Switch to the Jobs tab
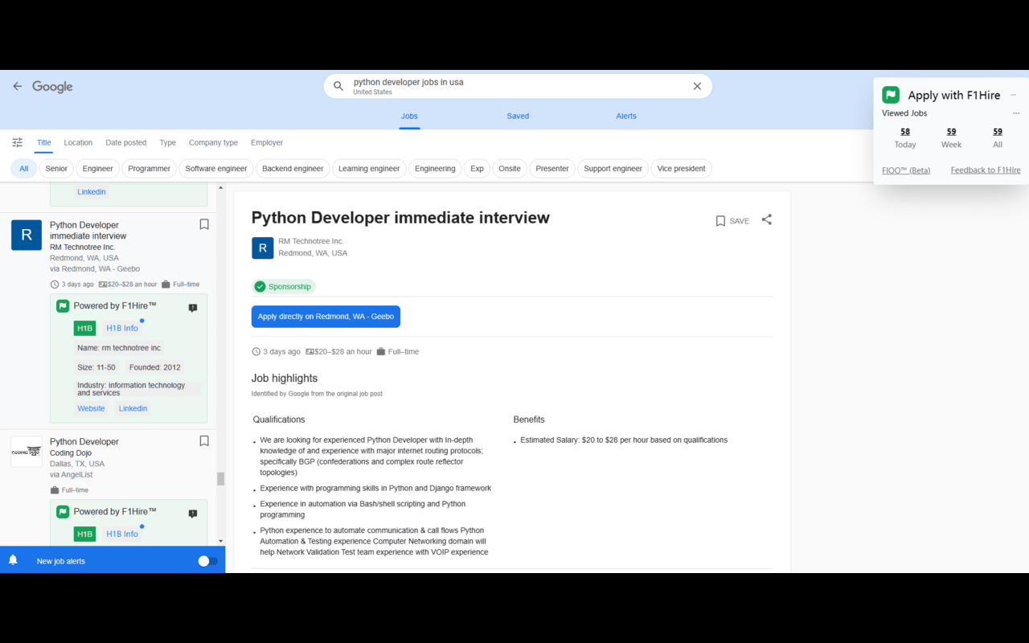 (x=409, y=116)
